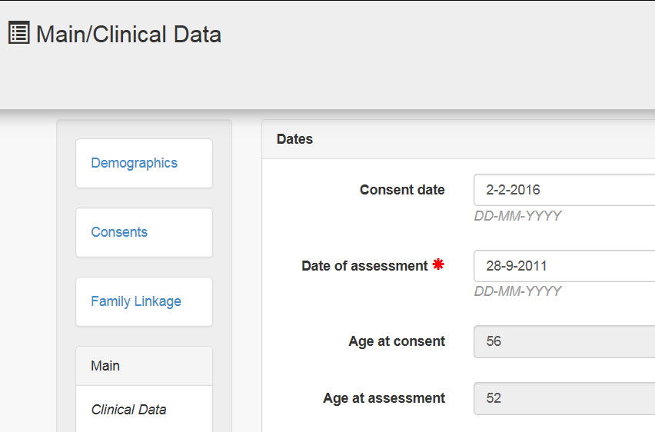Click DD-MM-YYYY hint under Consent date

pyautogui.click(x=517, y=216)
